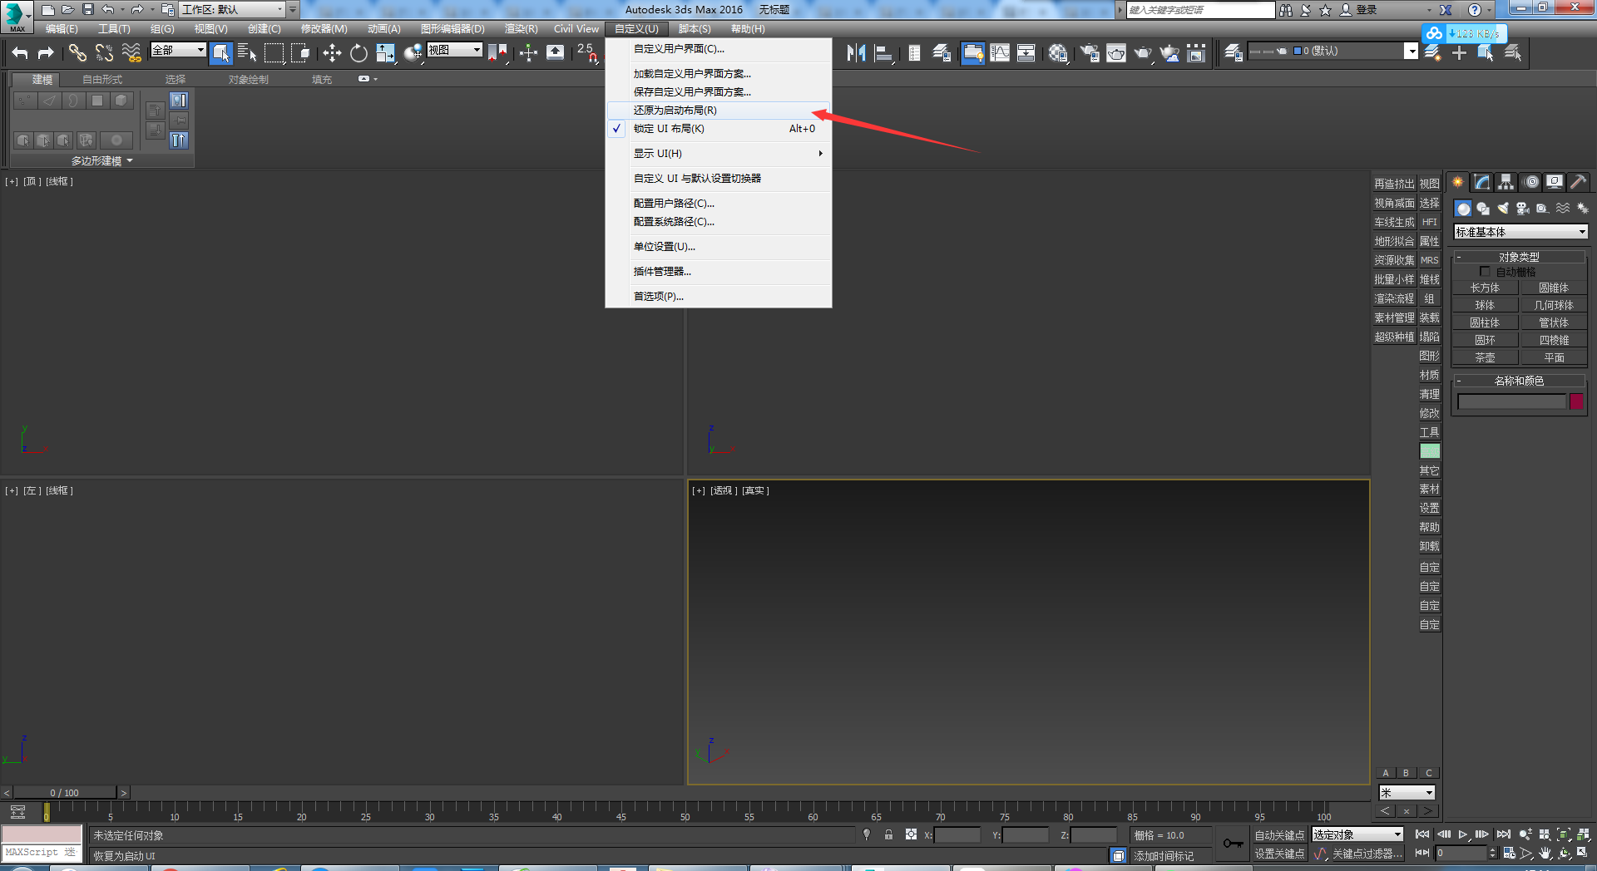This screenshot has width=1597, height=871.
Task: Click the object name input field
Action: 1511,401
